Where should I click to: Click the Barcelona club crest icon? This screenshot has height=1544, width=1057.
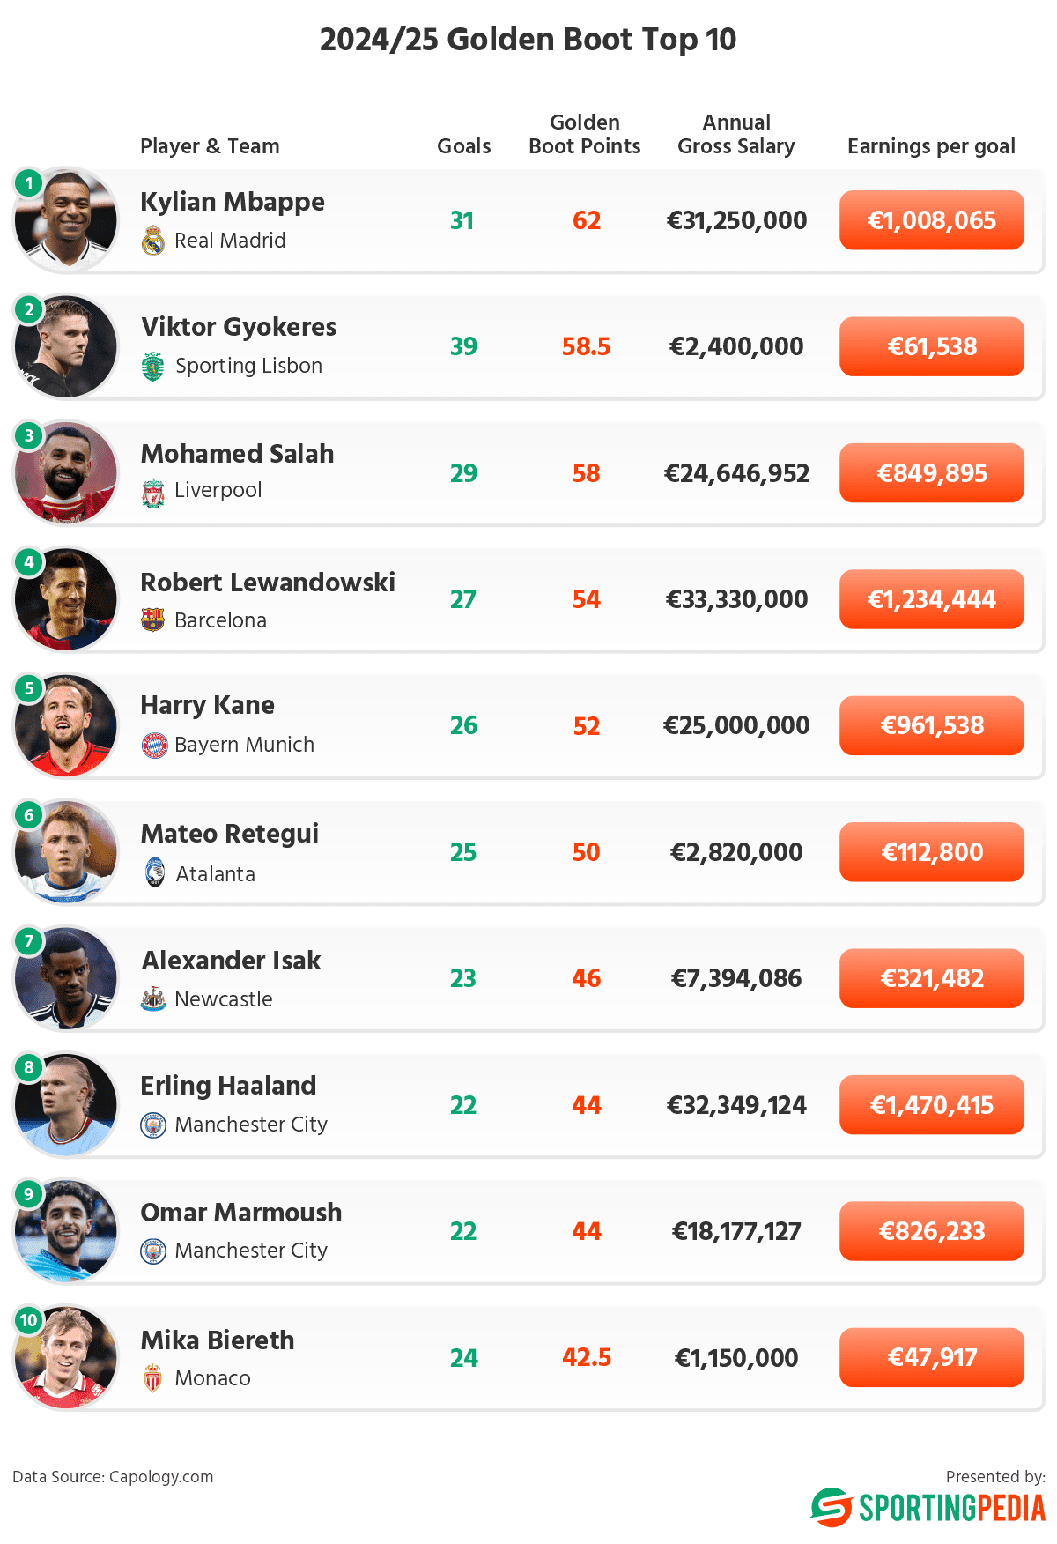coord(153,620)
